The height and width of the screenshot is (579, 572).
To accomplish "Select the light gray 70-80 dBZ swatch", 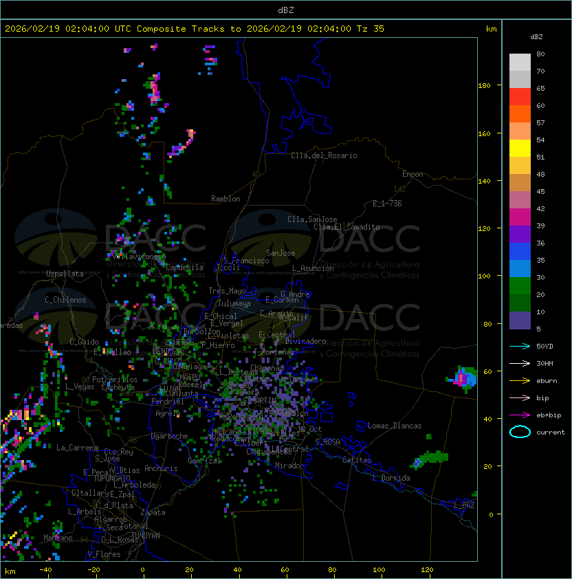I will pyautogui.click(x=520, y=63).
